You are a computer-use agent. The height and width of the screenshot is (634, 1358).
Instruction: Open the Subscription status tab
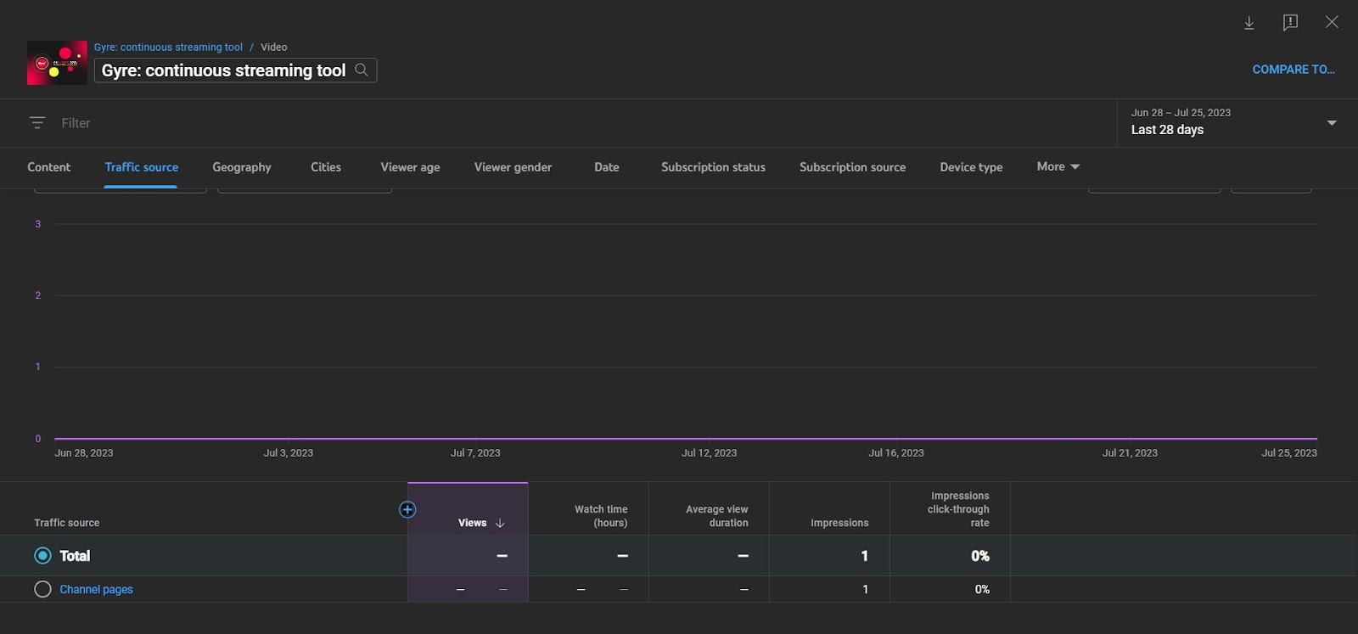[713, 167]
